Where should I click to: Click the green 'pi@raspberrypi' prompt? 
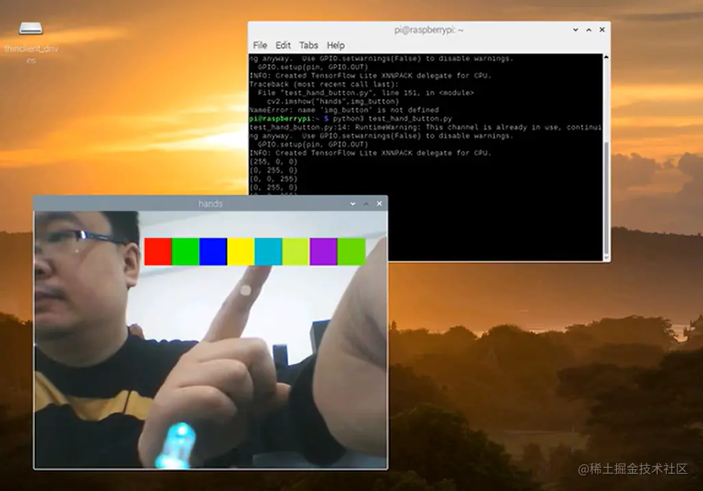[x=280, y=119]
